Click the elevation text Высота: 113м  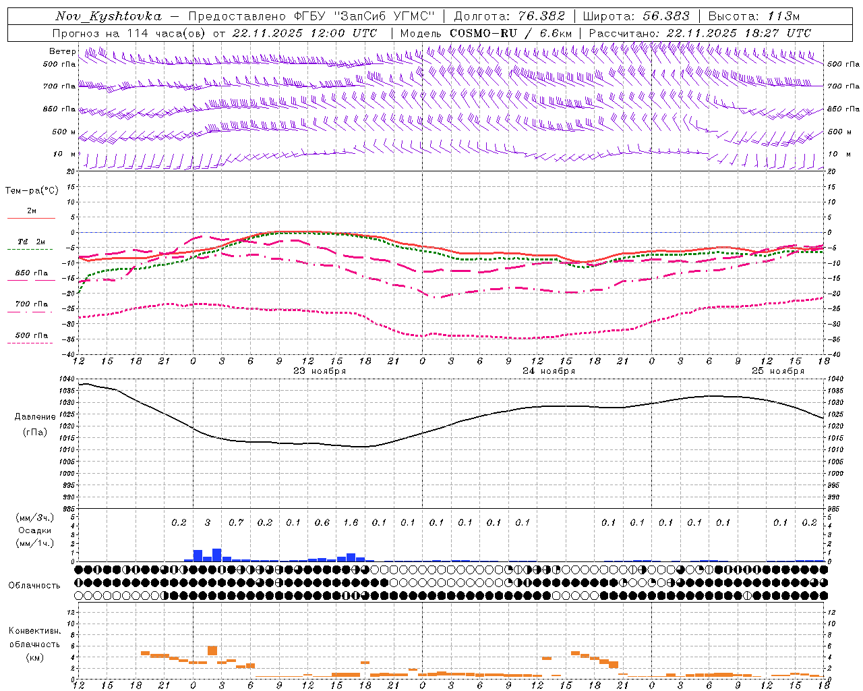[754, 16]
